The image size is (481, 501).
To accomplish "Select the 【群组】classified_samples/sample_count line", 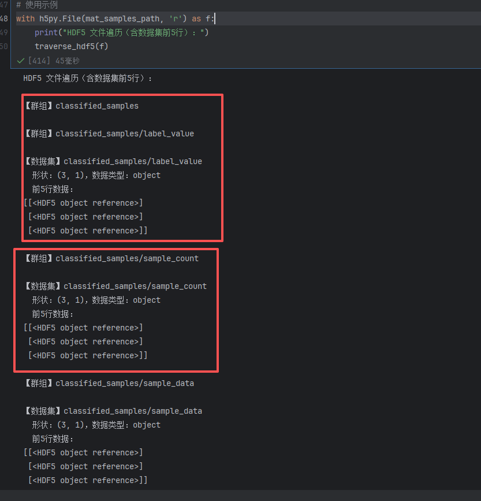I will (111, 258).
